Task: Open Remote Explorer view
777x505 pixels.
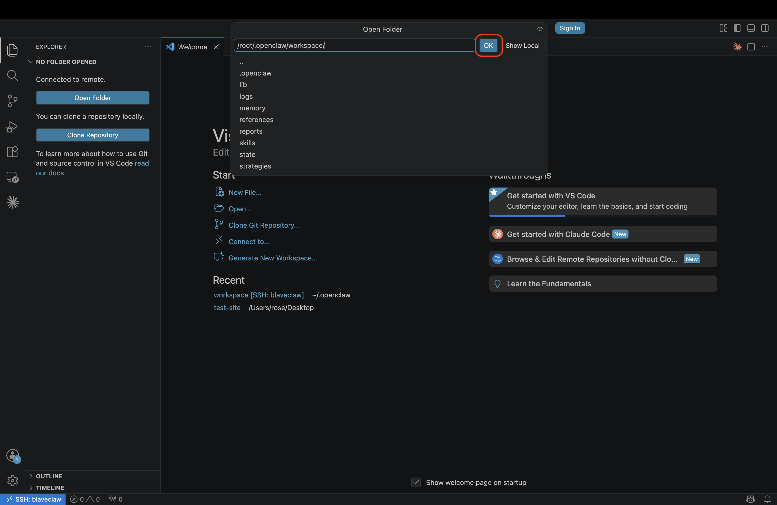Action: (12, 177)
